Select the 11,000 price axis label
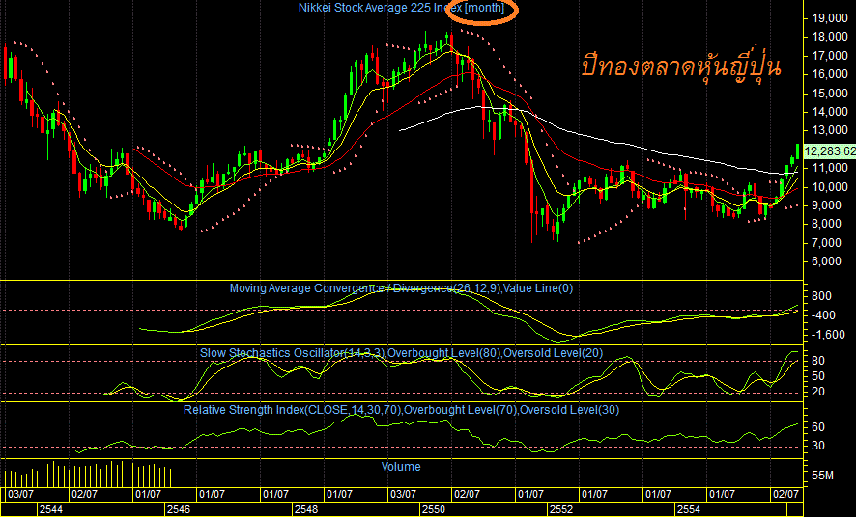The image size is (856, 517). pos(830,169)
